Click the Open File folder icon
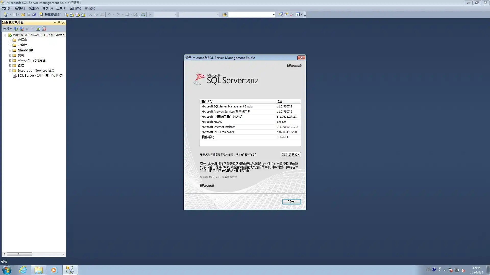 tap(23, 15)
